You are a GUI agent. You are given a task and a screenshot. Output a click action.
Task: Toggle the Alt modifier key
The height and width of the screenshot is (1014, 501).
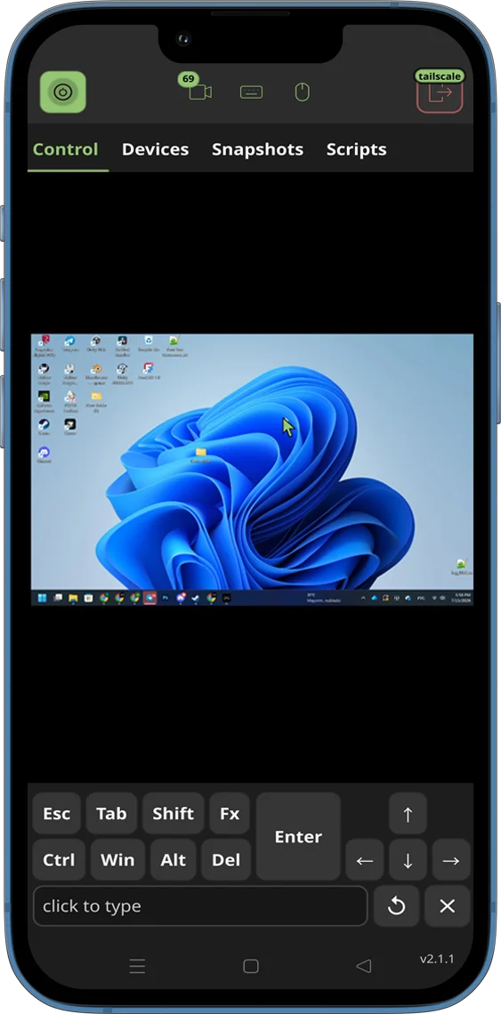coord(173,859)
